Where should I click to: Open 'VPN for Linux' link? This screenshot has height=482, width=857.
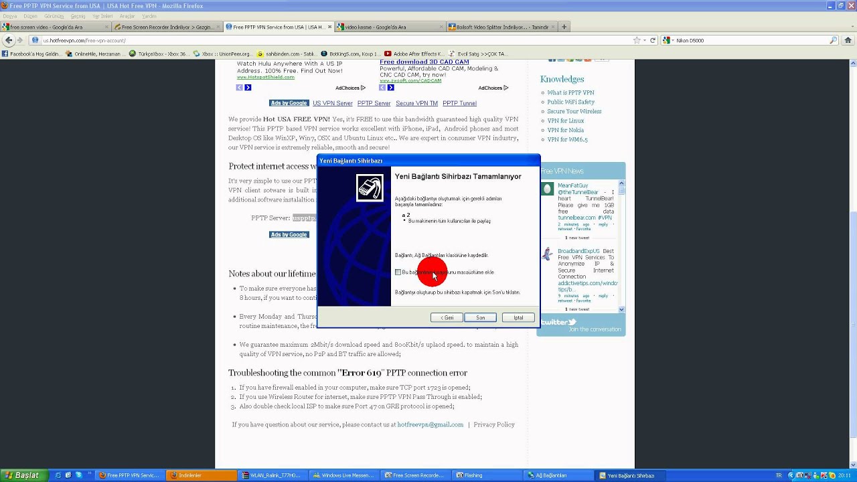point(566,120)
